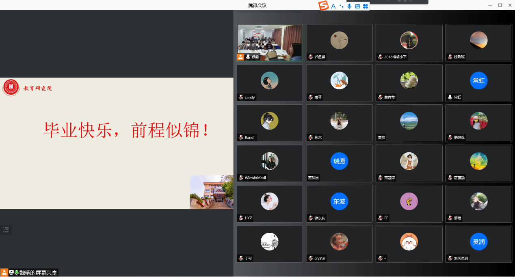515x277 pixels.
Task: Click the 灵润 blue avatar
Action: [478, 242]
